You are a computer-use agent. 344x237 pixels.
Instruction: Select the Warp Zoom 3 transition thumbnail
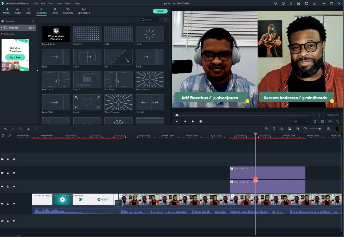149,79
